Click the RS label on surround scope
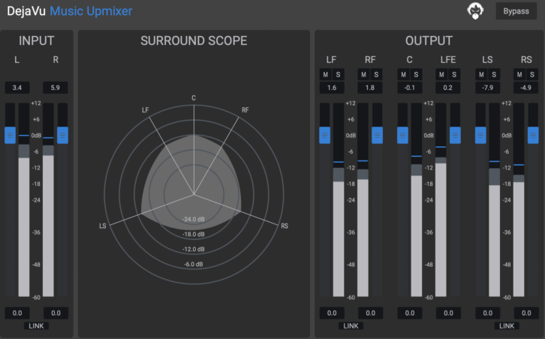 point(285,226)
